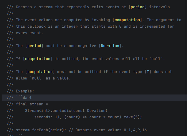Place cursor on highlighted "```dart" line
This screenshot has height=136, width=187.
tap(95, 98)
